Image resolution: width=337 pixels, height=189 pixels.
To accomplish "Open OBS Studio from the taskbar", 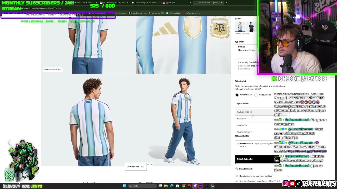I will 189,186.
